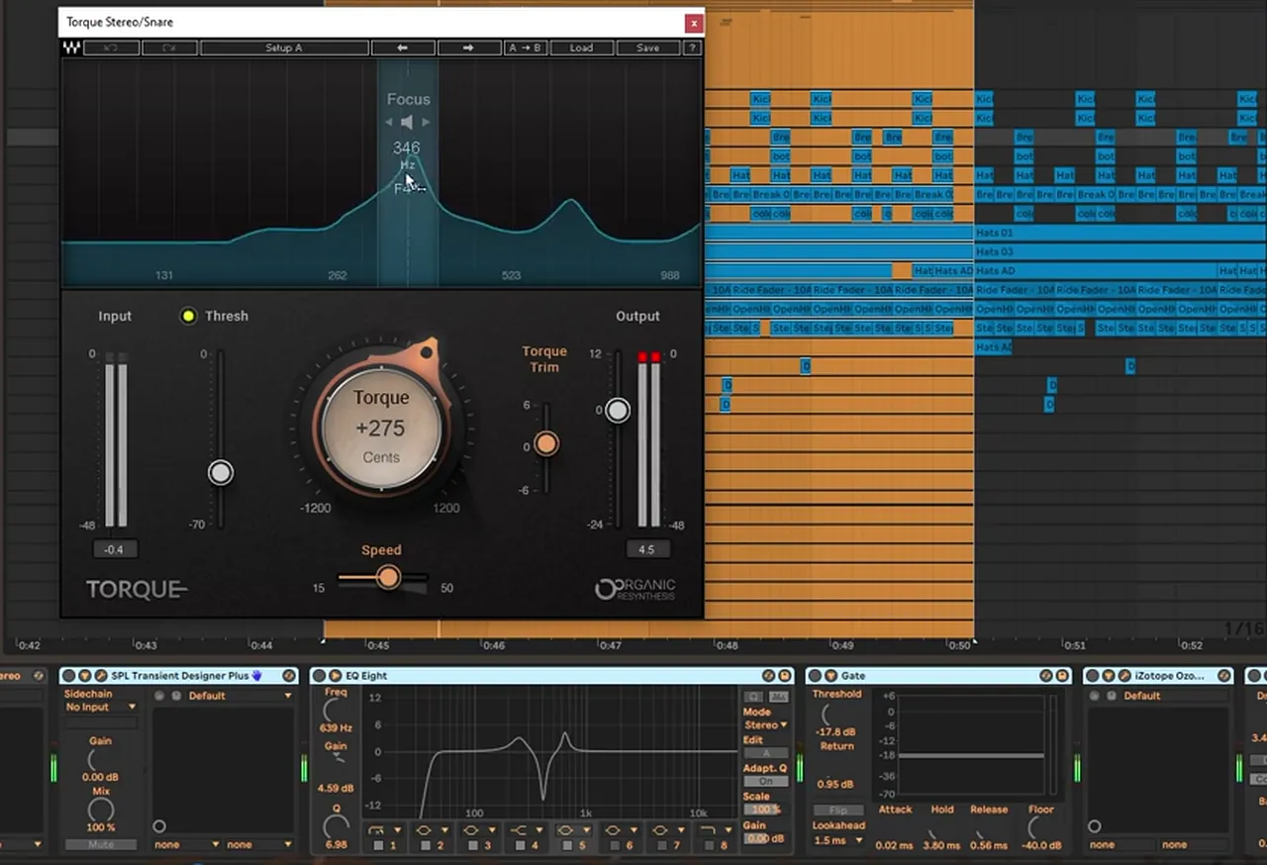Viewport: 1267px width, 865px height.
Task: Narrow Focus width with left triangle
Action: pos(389,122)
